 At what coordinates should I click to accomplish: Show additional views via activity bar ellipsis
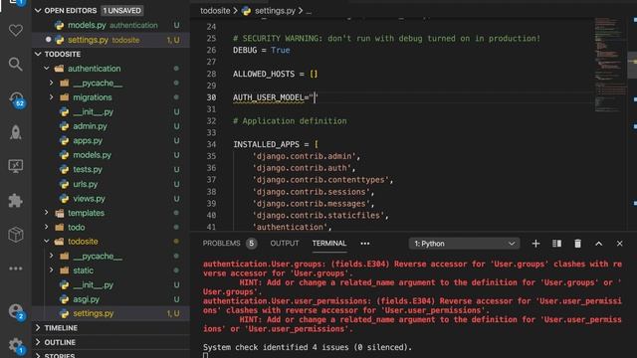point(16,268)
